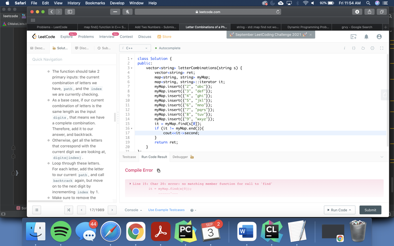
Task: Click the Submit button
Action: point(370,210)
